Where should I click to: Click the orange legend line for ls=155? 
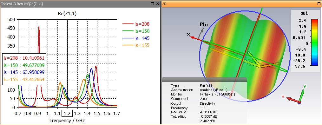[128, 45]
